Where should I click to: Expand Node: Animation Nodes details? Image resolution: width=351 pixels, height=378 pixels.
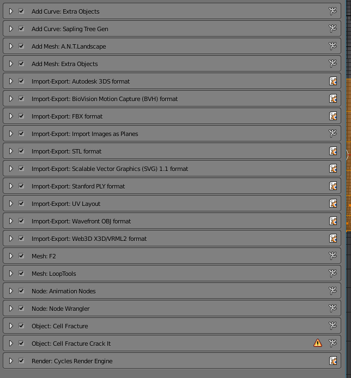11,291
